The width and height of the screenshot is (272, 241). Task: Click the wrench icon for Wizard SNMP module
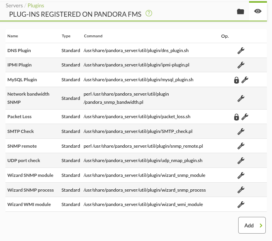pos(241,175)
